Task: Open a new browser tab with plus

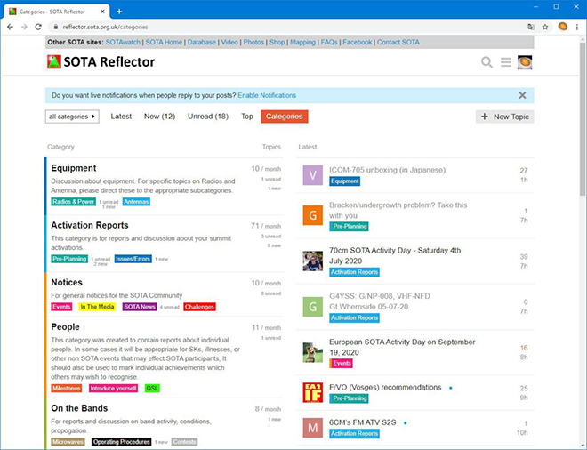Action: (119, 12)
